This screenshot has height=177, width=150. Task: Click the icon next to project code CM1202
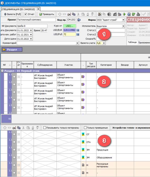point(79,20)
